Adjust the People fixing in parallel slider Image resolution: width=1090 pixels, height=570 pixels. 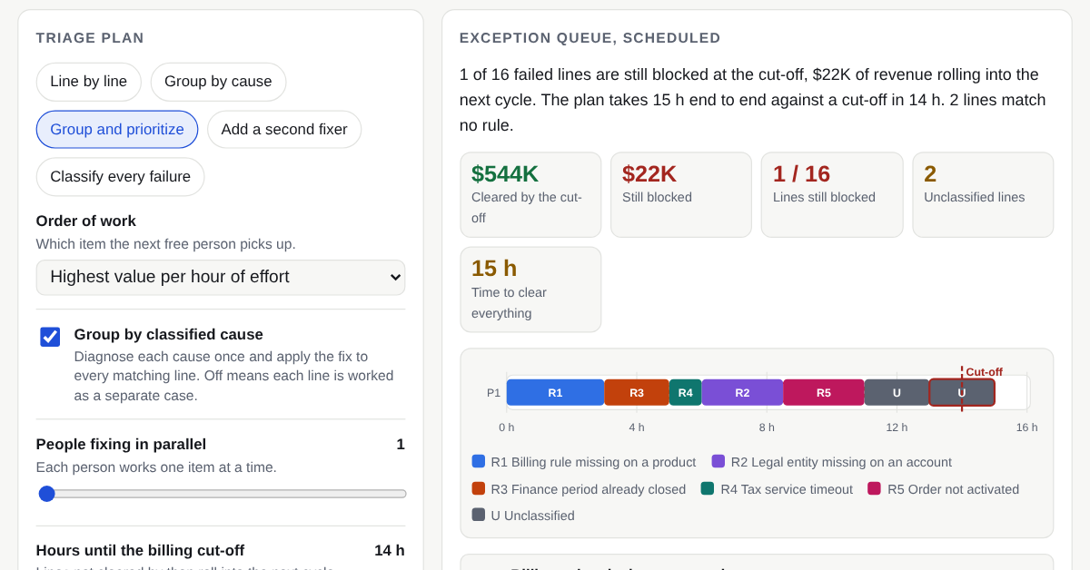pos(223,494)
